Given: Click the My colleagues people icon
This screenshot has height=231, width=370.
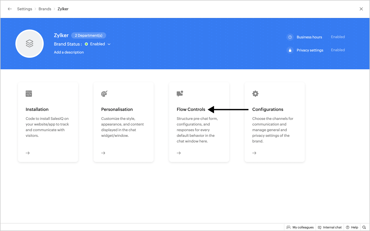Looking at the screenshot, I should coord(289,227).
